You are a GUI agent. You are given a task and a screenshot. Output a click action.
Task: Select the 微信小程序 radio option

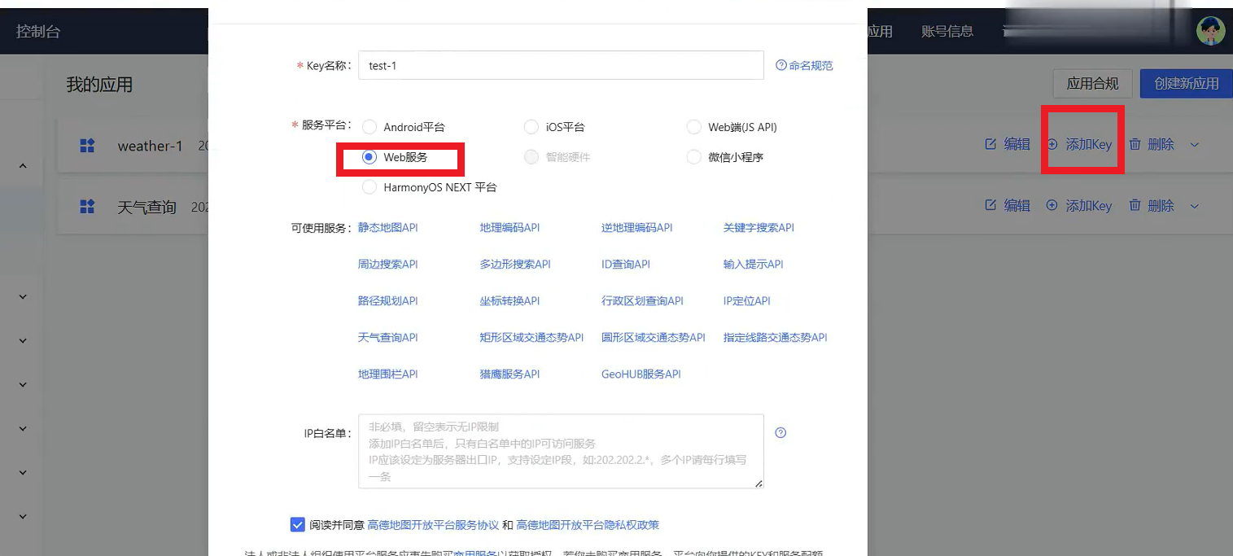693,157
